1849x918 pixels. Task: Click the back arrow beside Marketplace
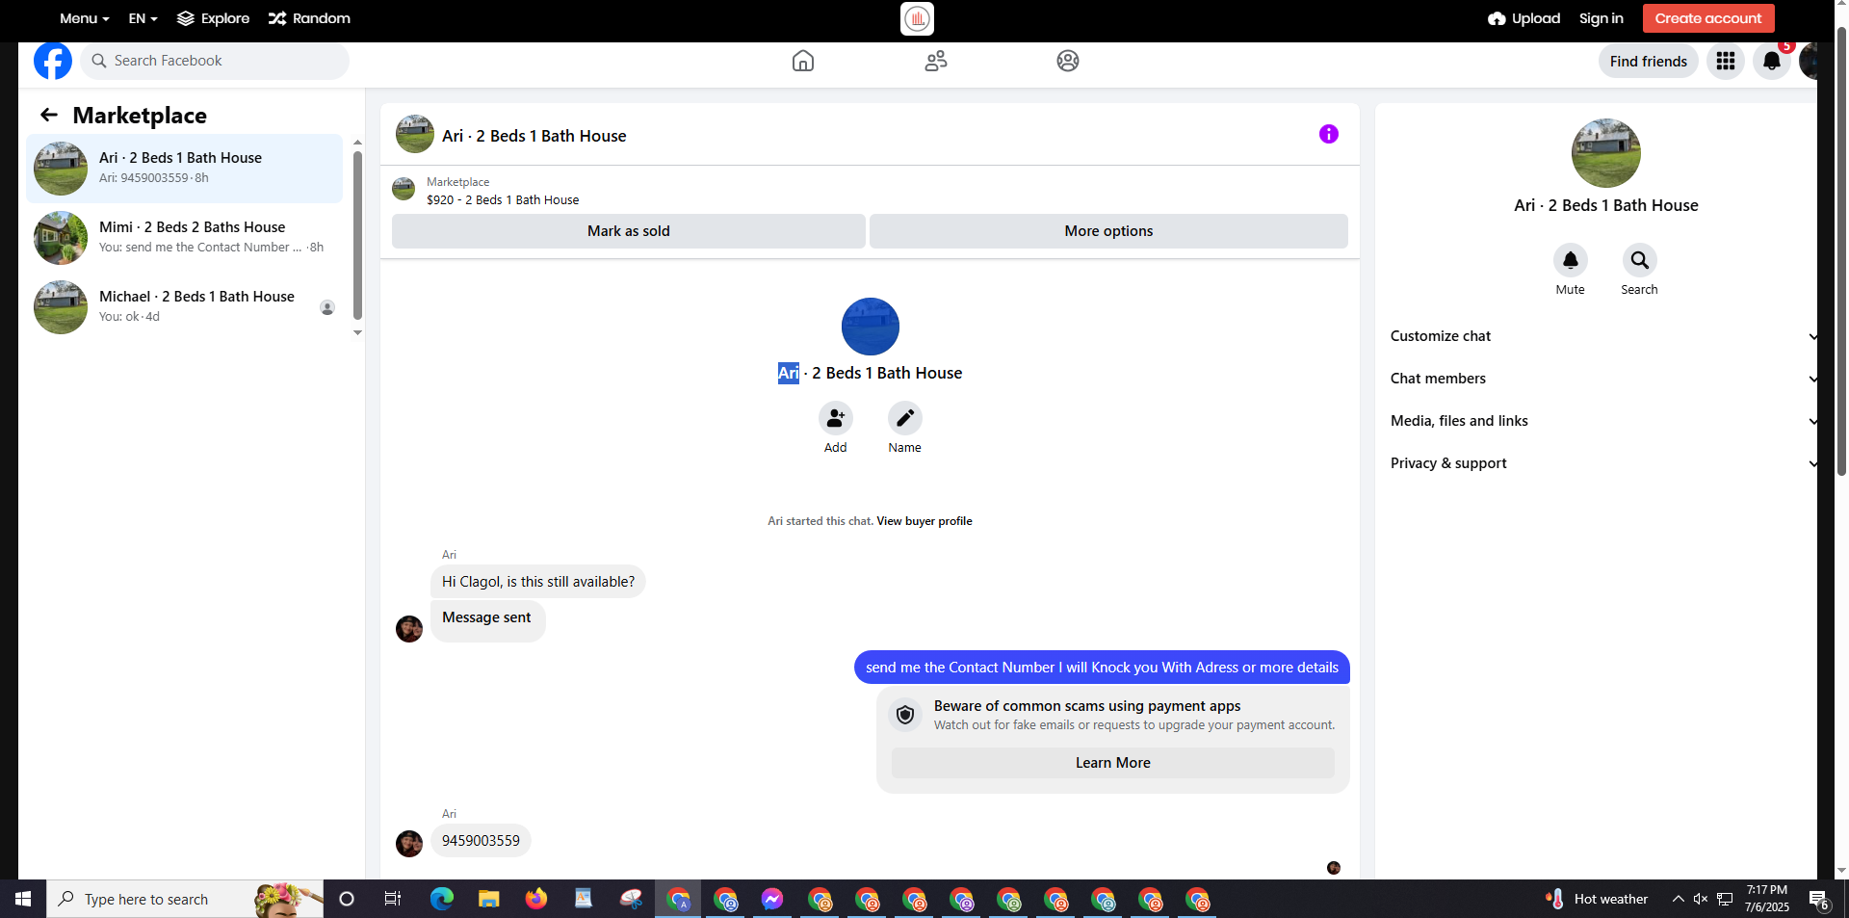click(x=49, y=116)
